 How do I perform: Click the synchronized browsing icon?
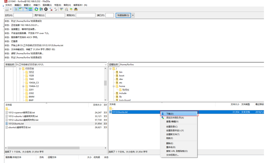(x=71, y=9)
